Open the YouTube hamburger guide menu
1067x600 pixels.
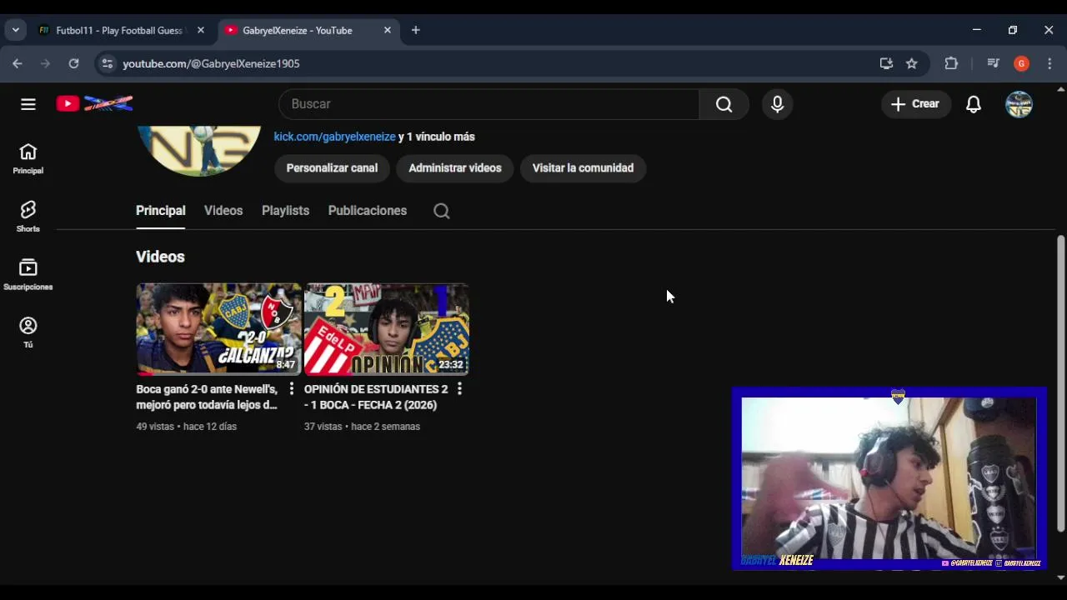click(x=28, y=104)
